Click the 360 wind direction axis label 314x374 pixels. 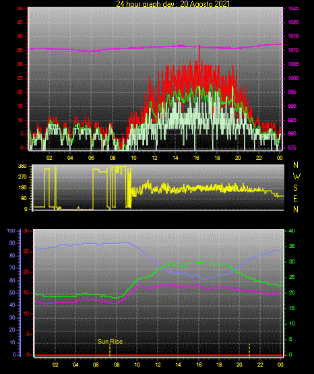(x=22, y=166)
